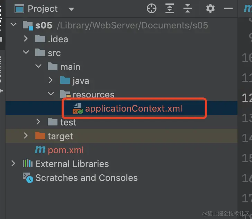Click the Select Opened File target icon
The height and width of the screenshot is (219, 252).
152,9
